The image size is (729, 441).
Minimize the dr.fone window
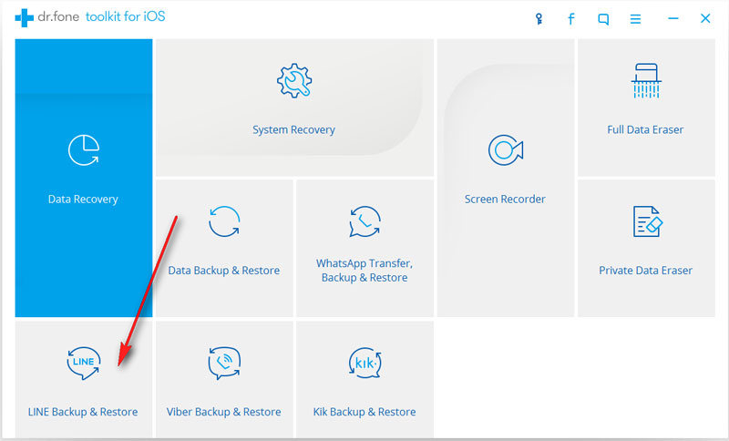point(673,18)
